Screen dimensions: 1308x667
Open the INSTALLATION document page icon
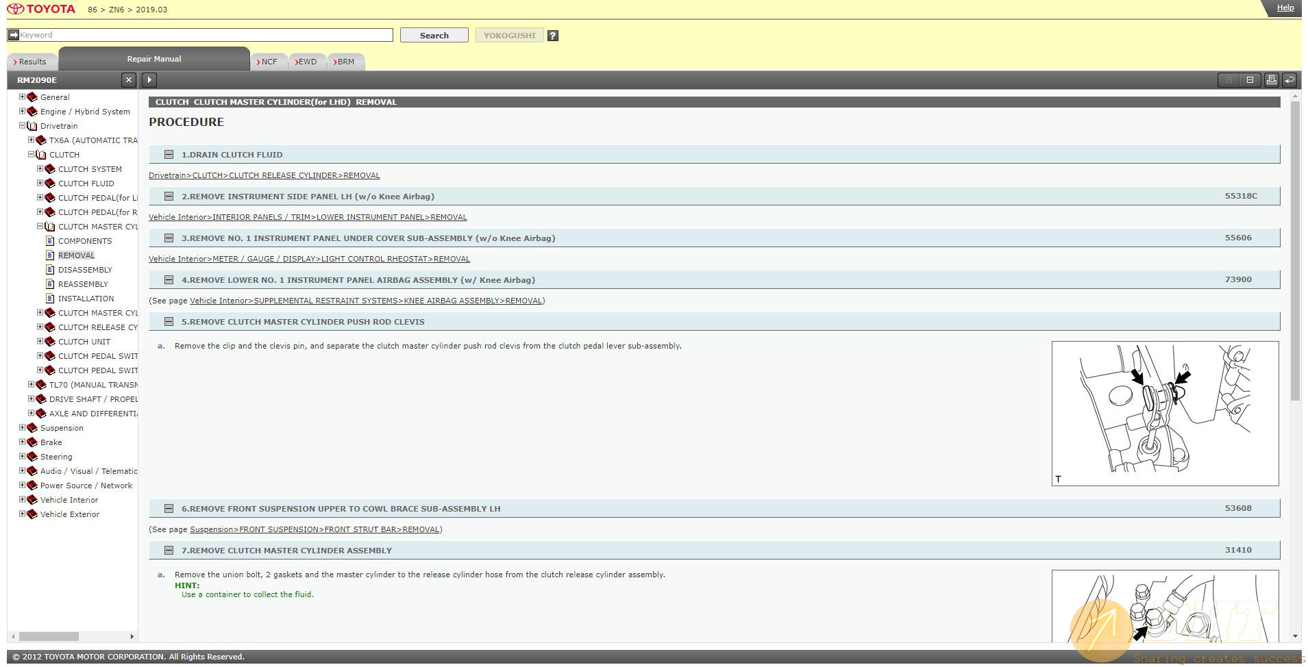[50, 299]
